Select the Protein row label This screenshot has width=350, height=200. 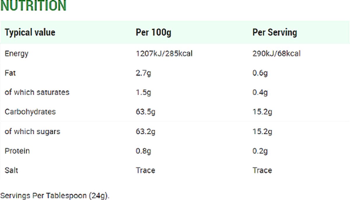(17, 151)
